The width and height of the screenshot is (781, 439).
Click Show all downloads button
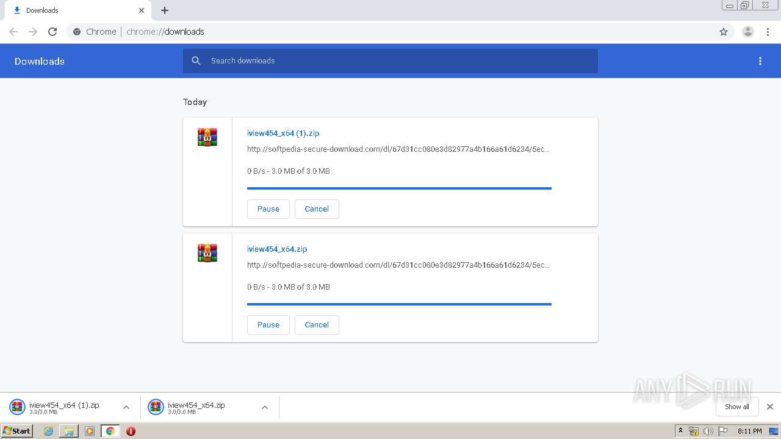pos(737,407)
